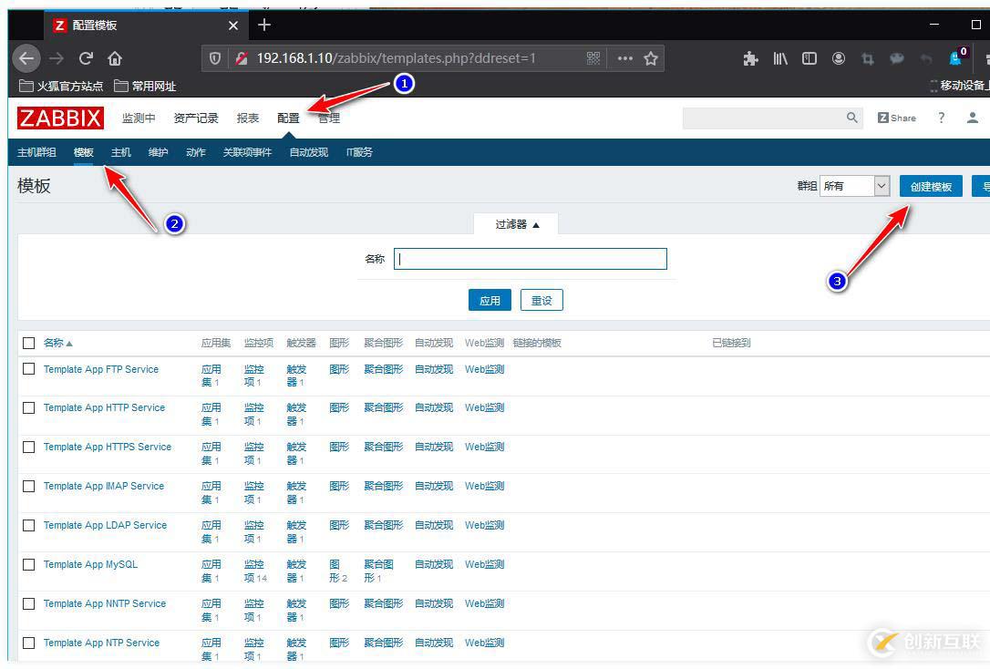Image resolution: width=990 pixels, height=669 pixels.
Task: Check the Template App LDAP Service checkbox
Action: (x=28, y=525)
